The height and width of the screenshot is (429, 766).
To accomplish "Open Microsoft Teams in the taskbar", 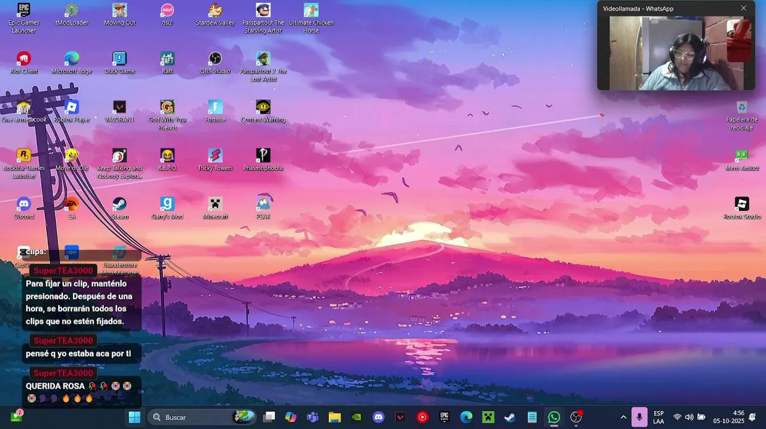I will pyautogui.click(x=312, y=417).
